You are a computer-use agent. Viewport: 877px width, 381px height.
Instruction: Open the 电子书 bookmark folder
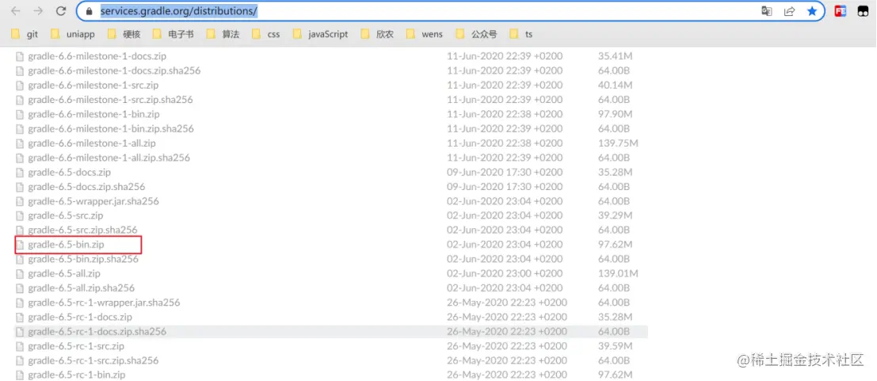[x=173, y=34]
